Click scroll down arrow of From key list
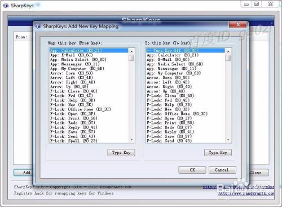The image size is (282, 207). [131, 139]
